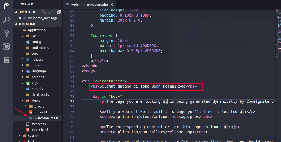281x142 pixels.
Task: Collapse the Open Editors section
Action: (16, 12)
